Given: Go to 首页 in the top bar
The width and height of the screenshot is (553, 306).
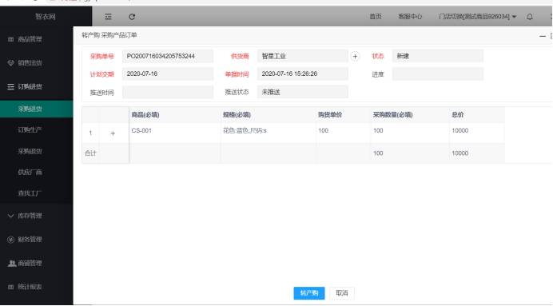Looking at the screenshot, I should [x=376, y=17].
